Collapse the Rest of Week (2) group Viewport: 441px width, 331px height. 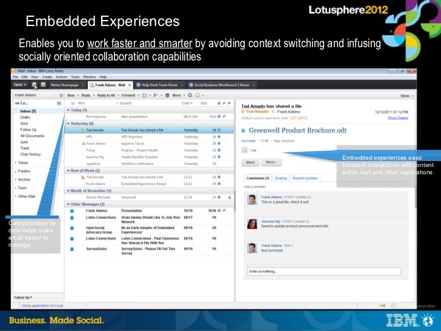tap(68, 171)
